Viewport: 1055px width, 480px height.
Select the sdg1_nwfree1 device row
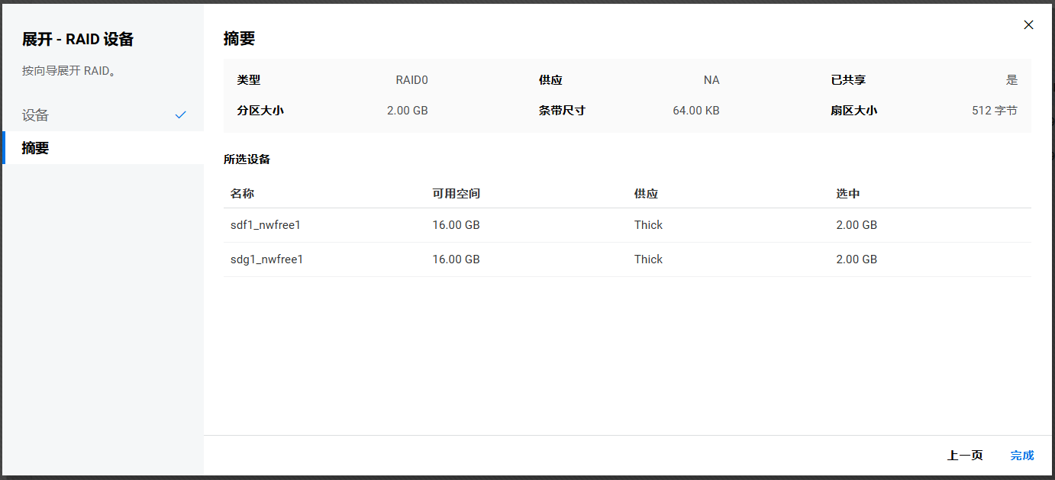coord(266,259)
